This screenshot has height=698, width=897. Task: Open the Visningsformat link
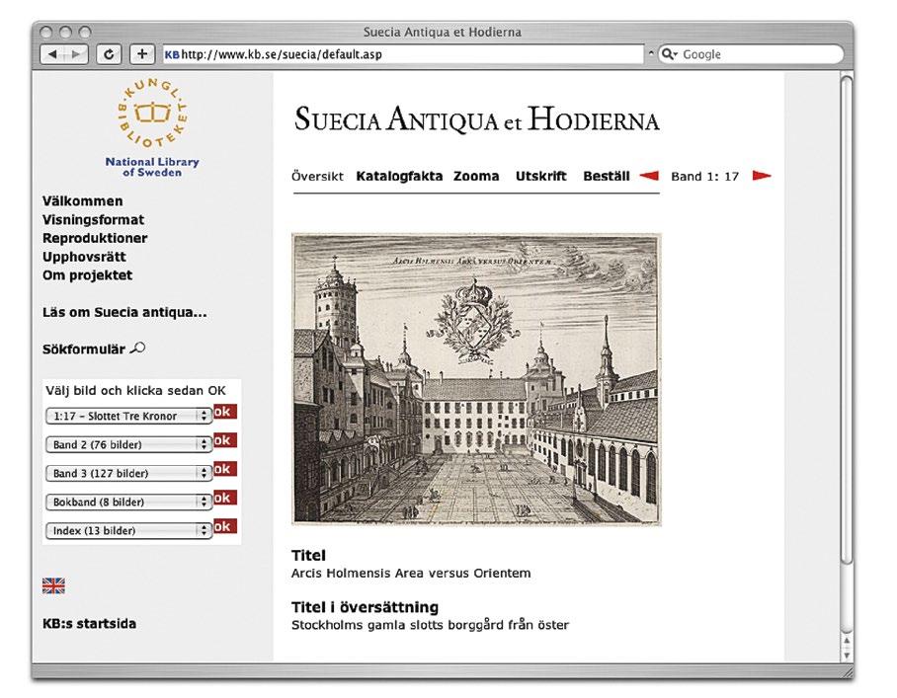point(93,219)
